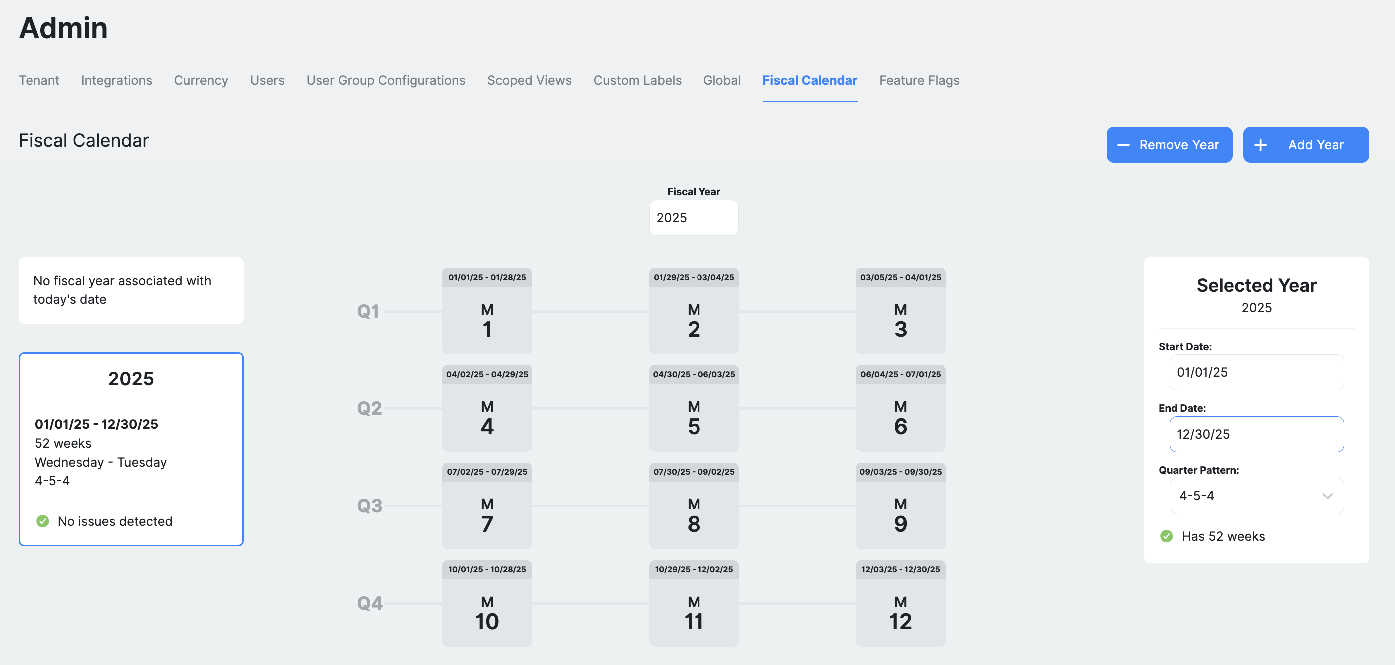Screen dimensions: 1395x665
Task: Click the Fiscal Year 2025 input
Action: coord(693,218)
